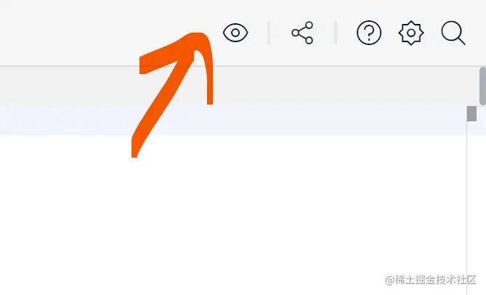The width and height of the screenshot is (486, 295).
Task: Click the 稀土掘金技术社区 watermark text
Action: [x=431, y=280]
